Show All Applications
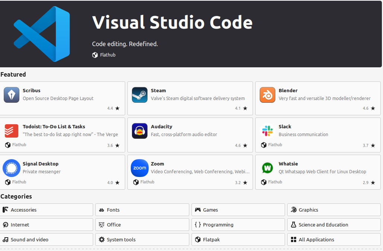The height and width of the screenshot is (251, 383). coord(334,239)
